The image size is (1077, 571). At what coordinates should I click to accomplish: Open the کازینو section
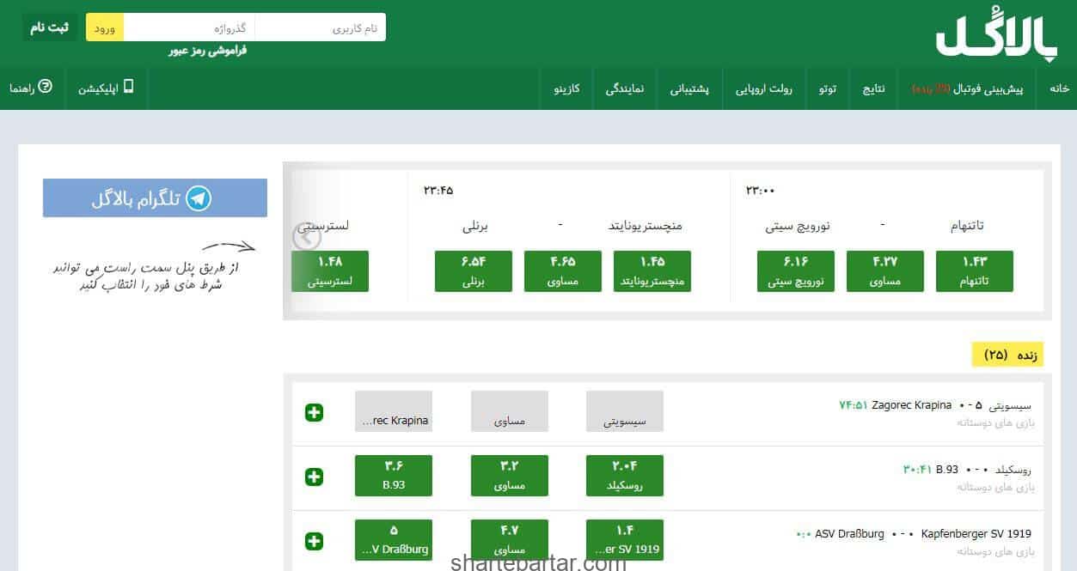[566, 88]
